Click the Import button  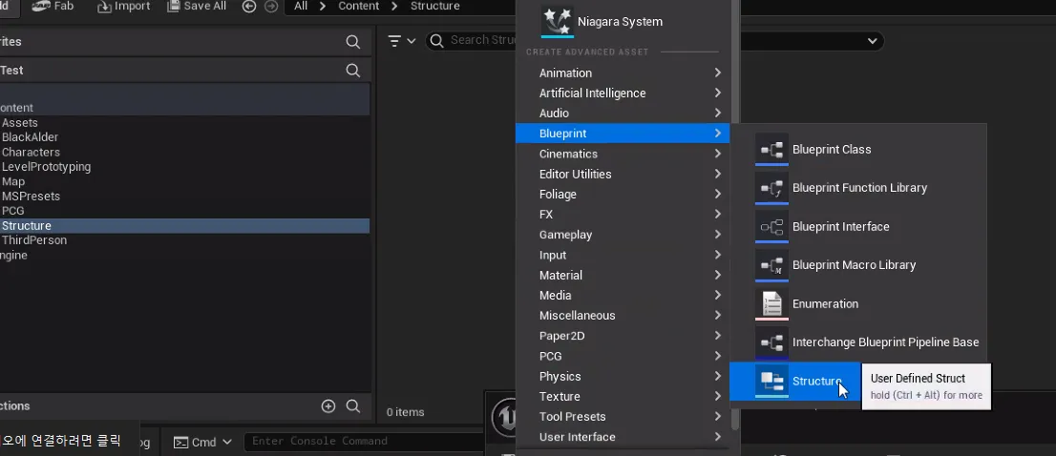[123, 6]
